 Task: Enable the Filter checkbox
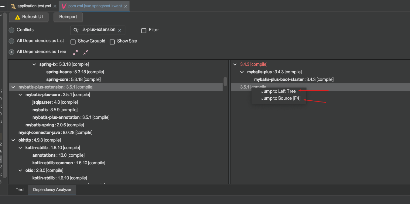[x=144, y=31]
